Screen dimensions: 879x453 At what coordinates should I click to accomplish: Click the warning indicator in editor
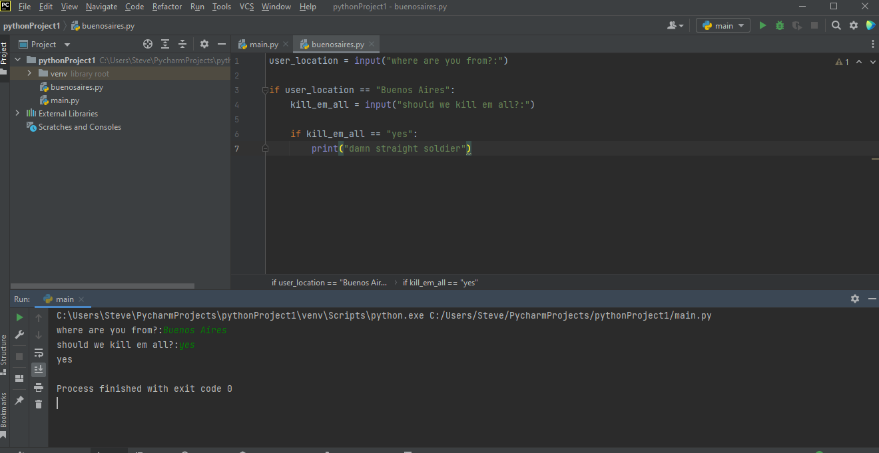(842, 62)
